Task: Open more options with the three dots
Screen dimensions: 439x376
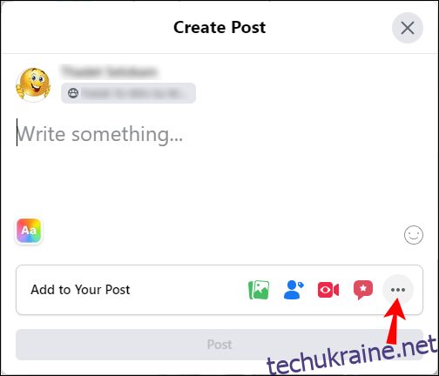Action: point(398,290)
